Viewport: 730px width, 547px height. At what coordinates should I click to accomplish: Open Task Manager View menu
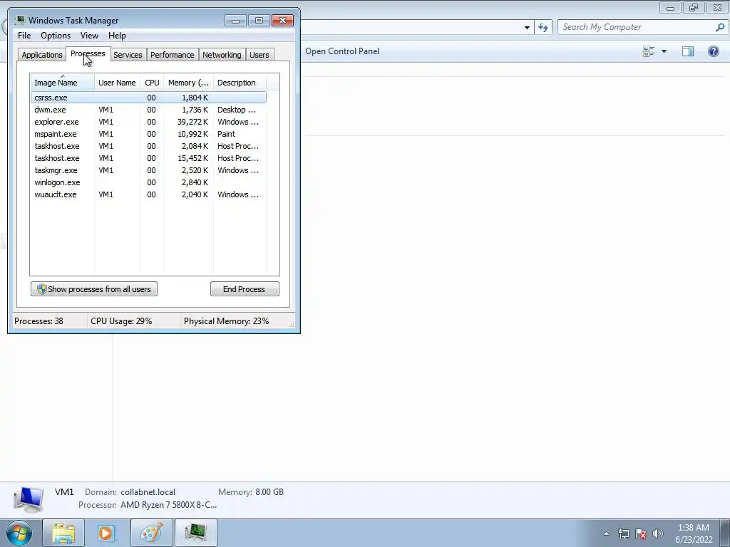point(89,36)
